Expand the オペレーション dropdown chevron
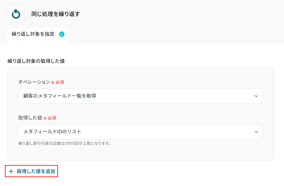This screenshot has width=284, height=186. pos(256,96)
